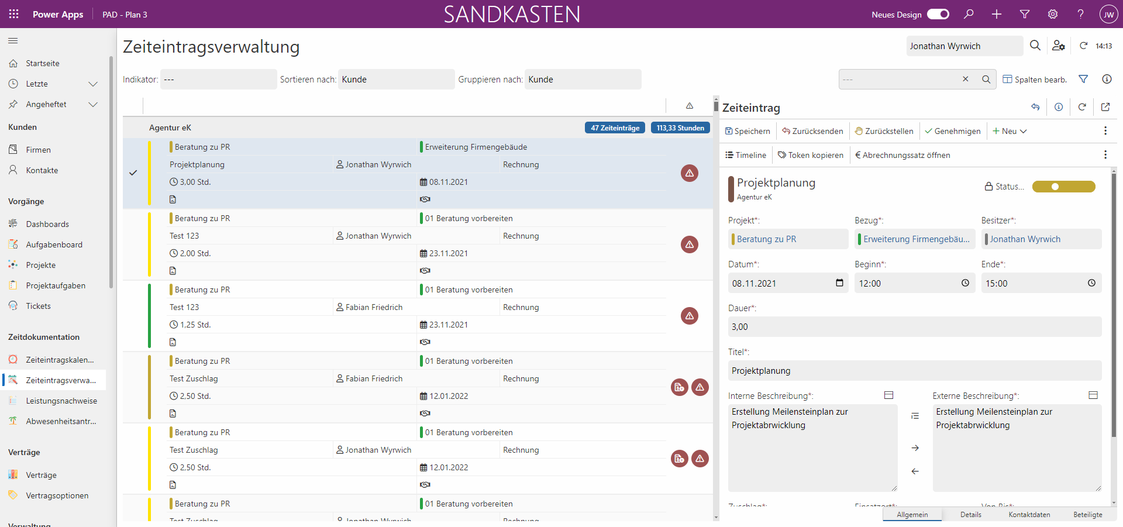
Task: Click the info icon in Zeiteintrag header
Action: click(1059, 107)
